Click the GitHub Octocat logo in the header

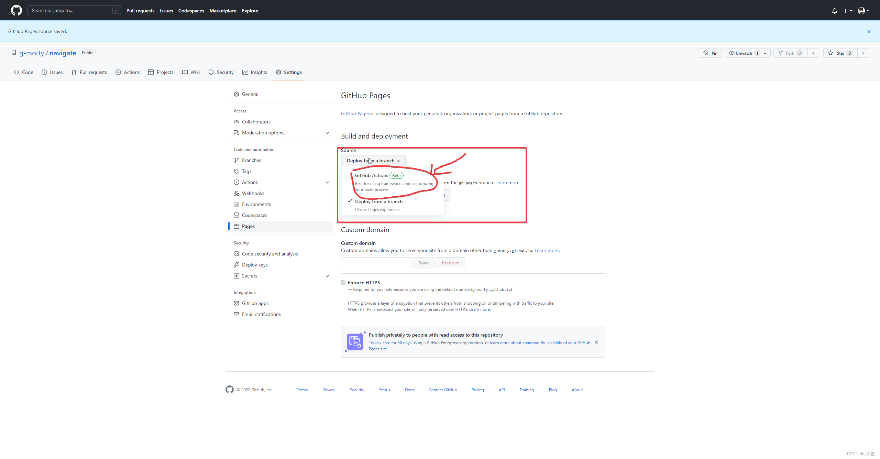click(x=16, y=10)
